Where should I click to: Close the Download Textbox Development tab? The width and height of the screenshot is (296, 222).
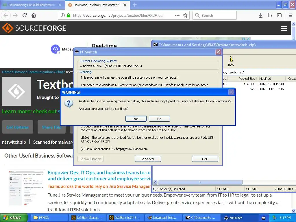pyautogui.click(x=125, y=5)
